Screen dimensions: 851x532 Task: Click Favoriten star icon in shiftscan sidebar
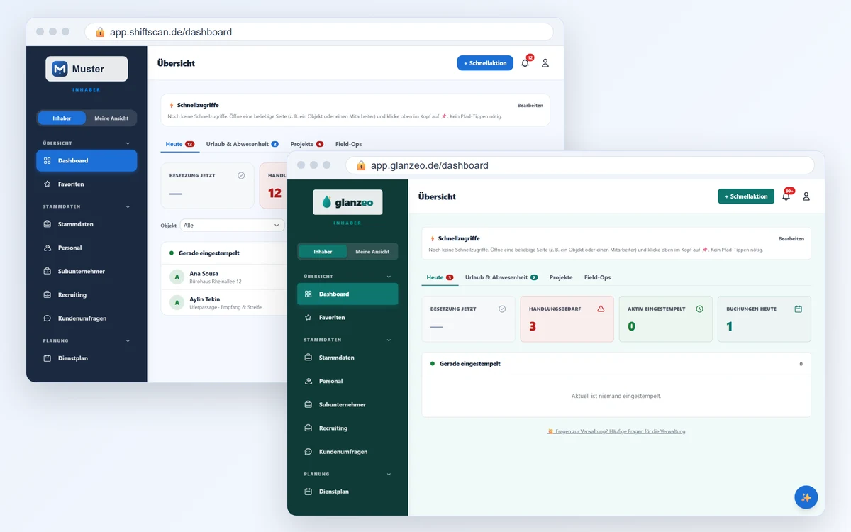pyautogui.click(x=47, y=184)
